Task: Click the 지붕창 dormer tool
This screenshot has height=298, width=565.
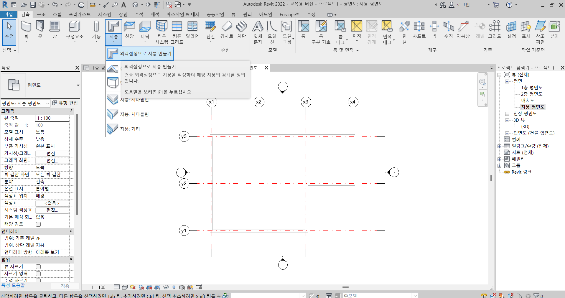Action: click(463, 29)
